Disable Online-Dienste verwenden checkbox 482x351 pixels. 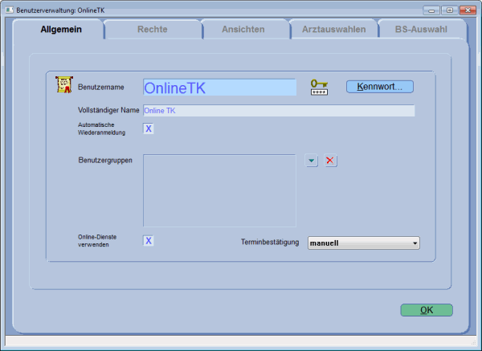148,240
